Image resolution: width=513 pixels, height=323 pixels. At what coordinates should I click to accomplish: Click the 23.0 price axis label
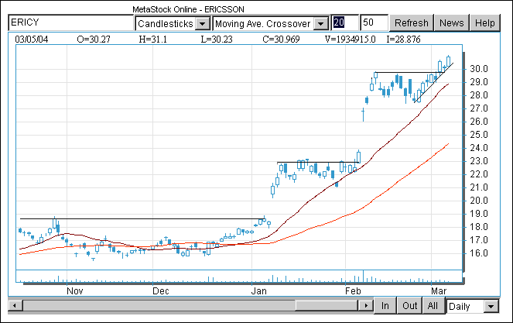coord(479,161)
